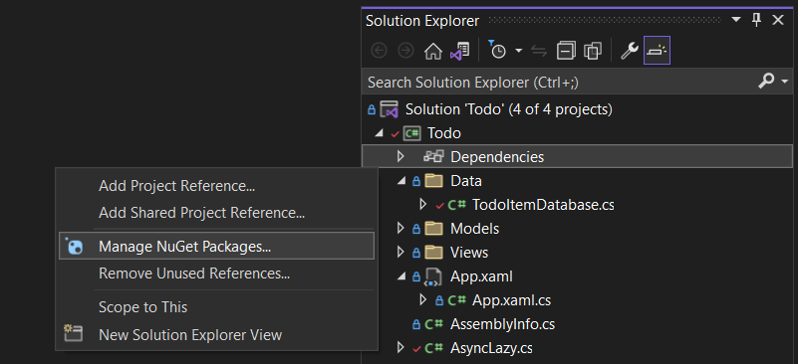Go to Home view in Solution Explorer

pyautogui.click(x=432, y=51)
